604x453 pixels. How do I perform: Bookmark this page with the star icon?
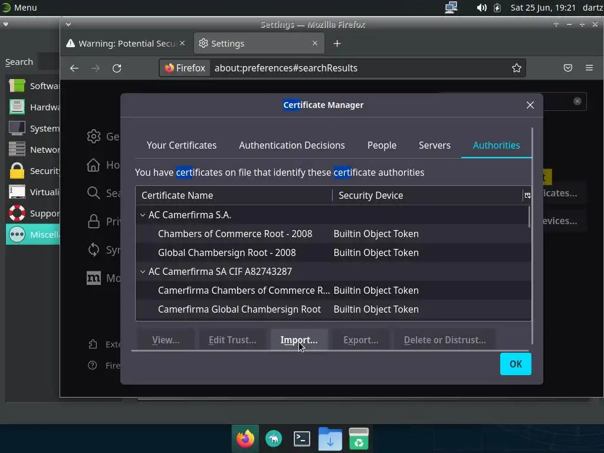click(x=517, y=68)
